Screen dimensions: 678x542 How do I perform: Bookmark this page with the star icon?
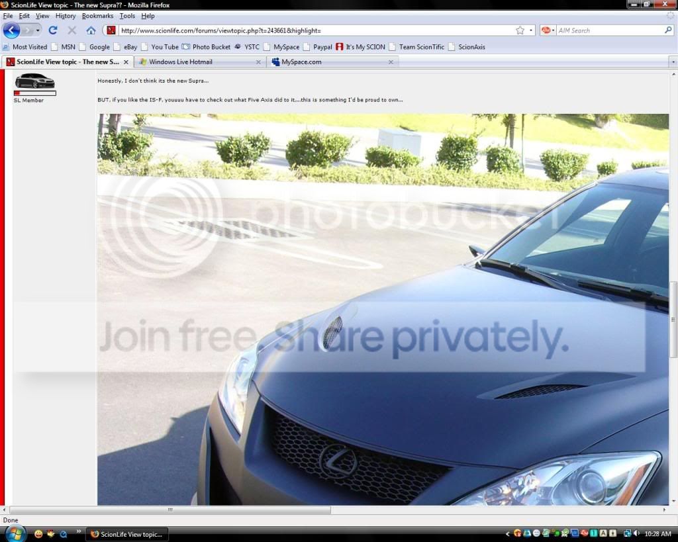coord(520,30)
